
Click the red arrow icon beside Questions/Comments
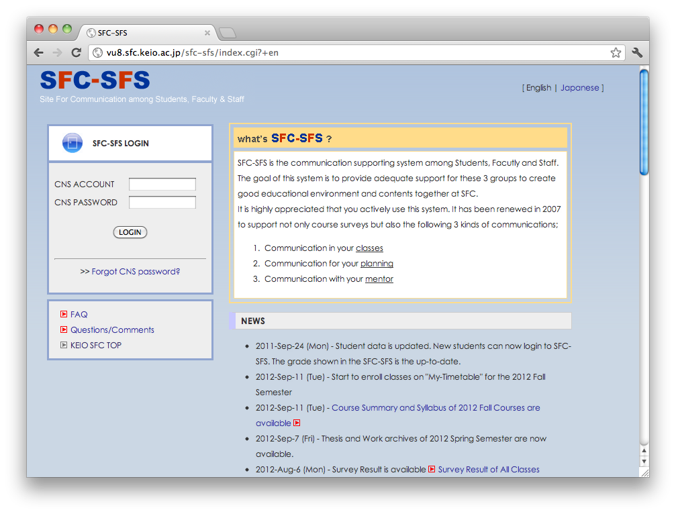click(x=64, y=329)
